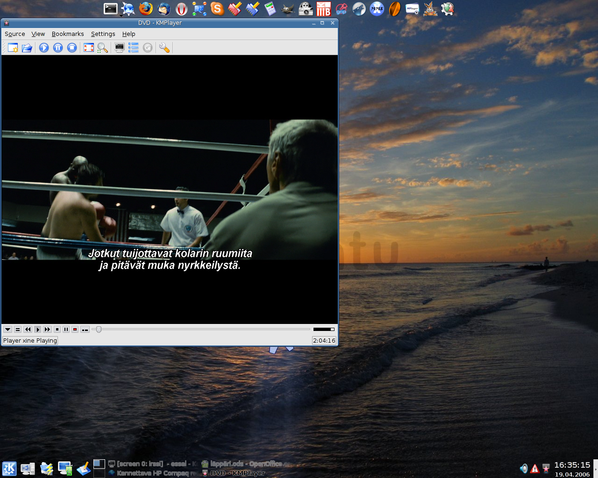
Task: Open the Settings menu
Action: tap(103, 34)
